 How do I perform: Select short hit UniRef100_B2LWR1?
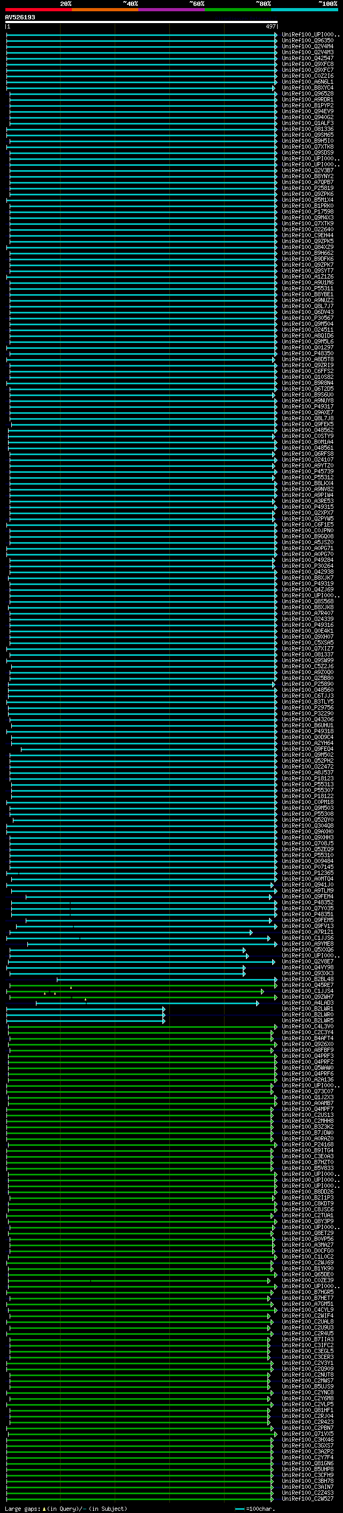[307, 1008]
